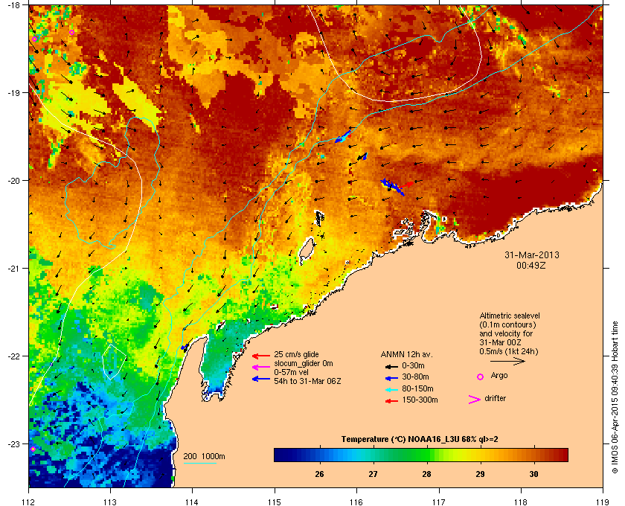This screenshot has height=506, width=625.
Task: Click the latitude axis label -18
Action: 15,5
